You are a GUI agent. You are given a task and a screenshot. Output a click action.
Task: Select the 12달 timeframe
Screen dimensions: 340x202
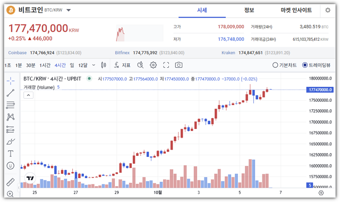tap(83, 65)
